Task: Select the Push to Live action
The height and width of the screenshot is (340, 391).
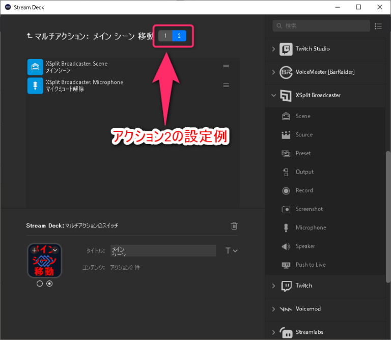Action: (x=310, y=265)
